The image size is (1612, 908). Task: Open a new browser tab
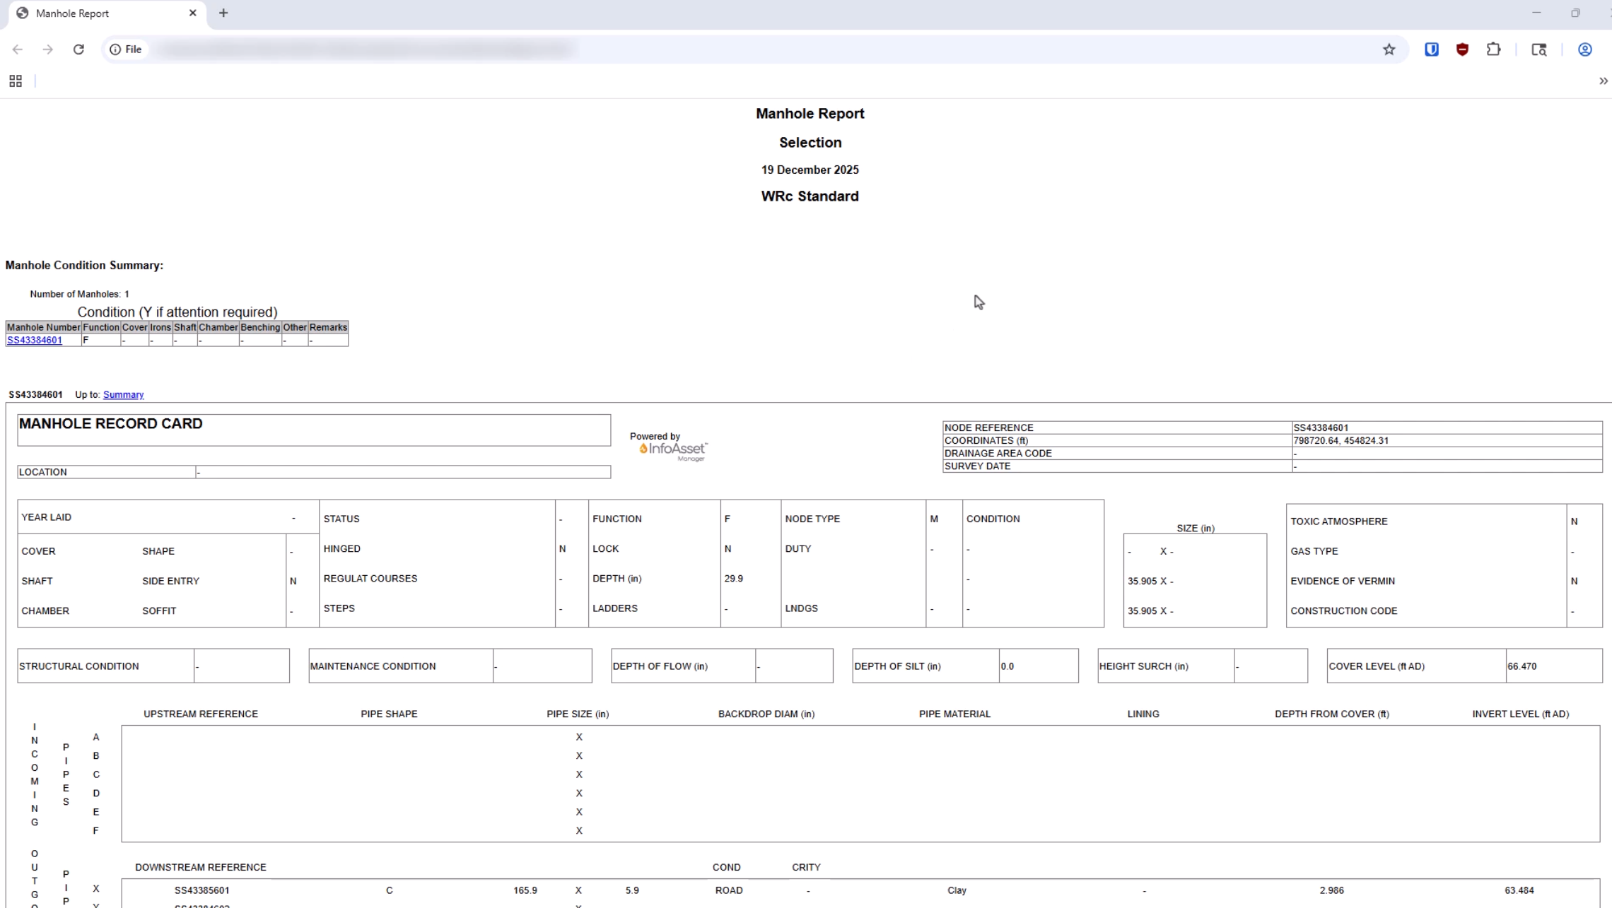(x=224, y=13)
